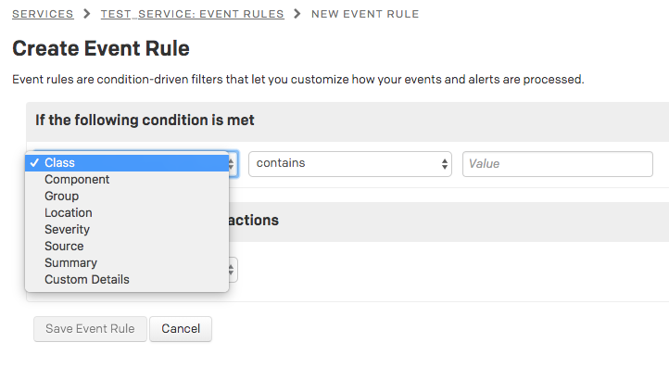
Task: Click chevron before New Event Rule
Action: pos(297,14)
